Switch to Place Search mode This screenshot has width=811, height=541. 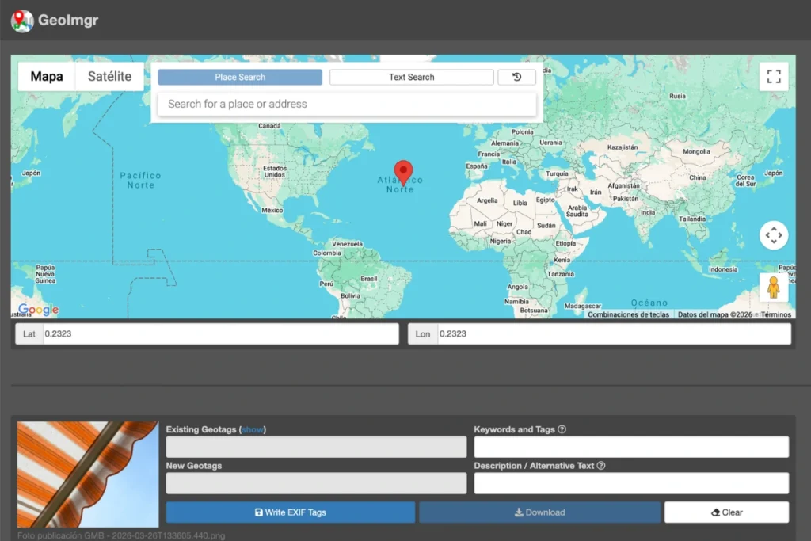tap(240, 77)
